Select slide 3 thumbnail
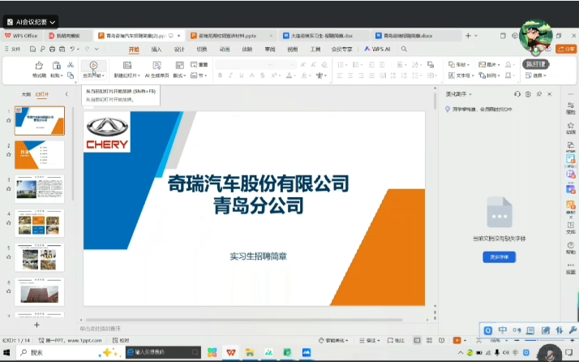This screenshot has width=579, height=362. pos(40,189)
